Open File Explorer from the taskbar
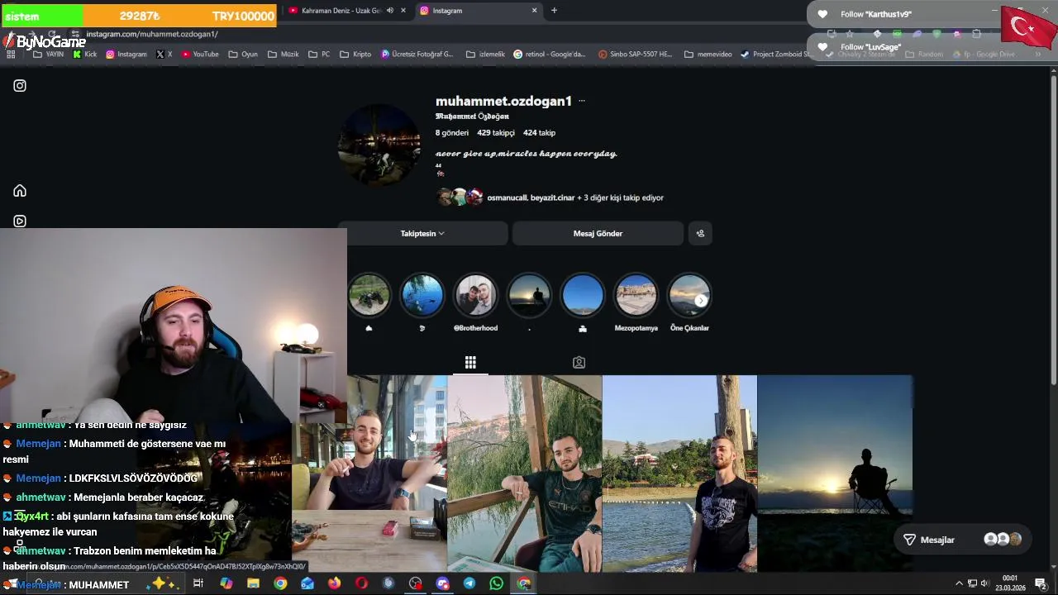This screenshot has height=595, width=1058. point(253,583)
